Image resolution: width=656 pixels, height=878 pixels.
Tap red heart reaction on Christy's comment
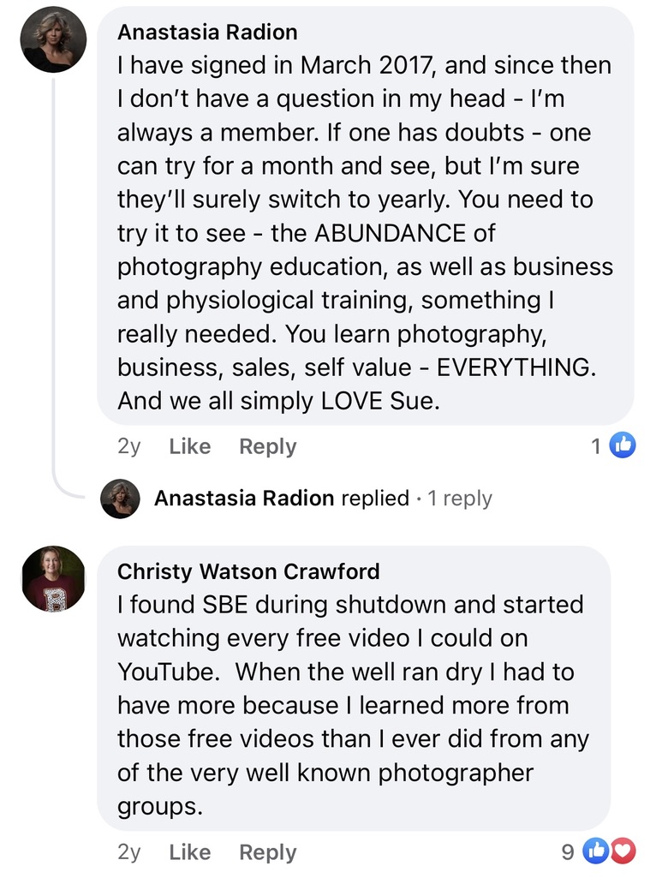click(x=623, y=851)
